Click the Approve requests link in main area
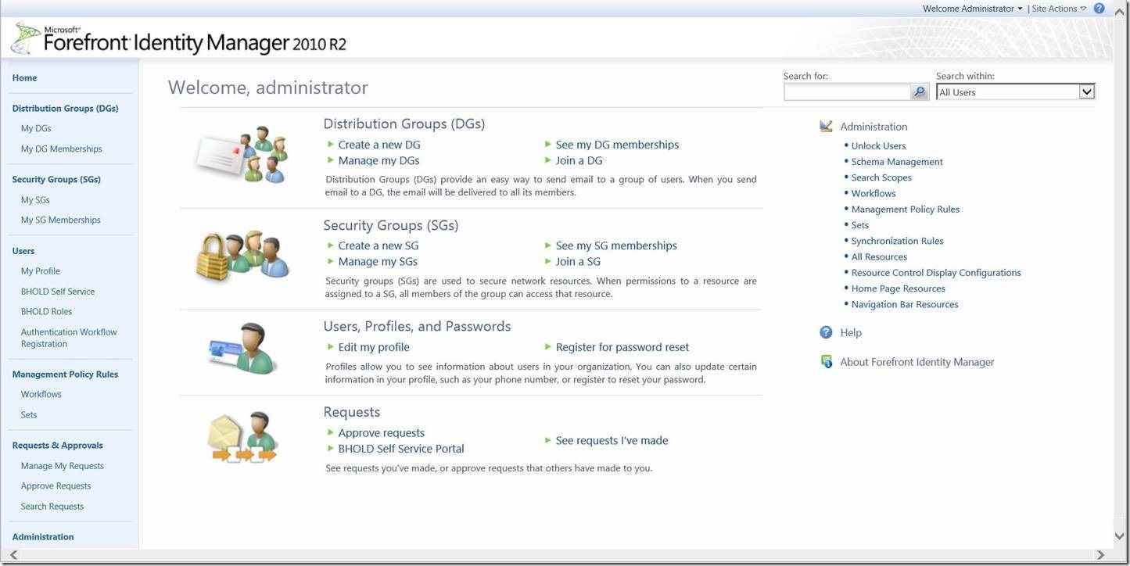This screenshot has height=566, width=1130. click(x=382, y=432)
